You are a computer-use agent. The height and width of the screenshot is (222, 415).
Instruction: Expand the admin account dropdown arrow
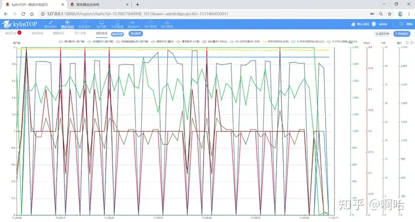click(x=393, y=24)
